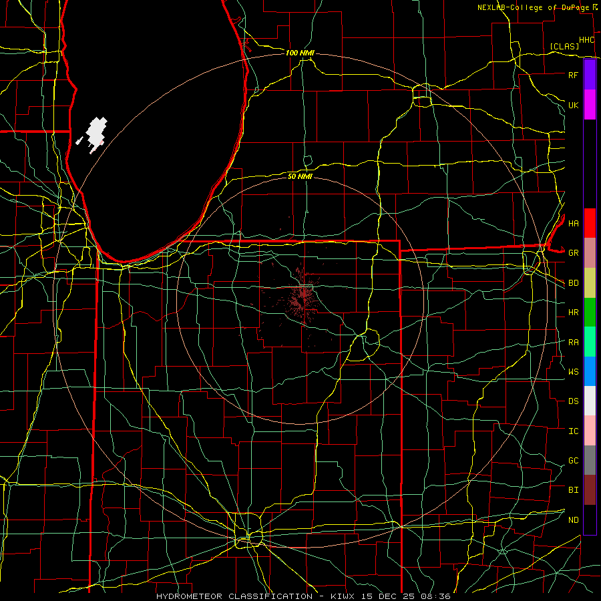
Task: Click the GR pink-brown legend swatch
Action: coord(590,253)
